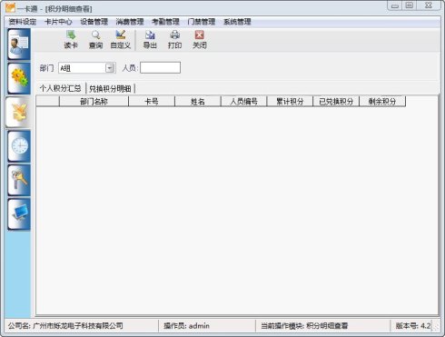Click the 公司名 status bar text
445x337 pixels.
click(65, 326)
